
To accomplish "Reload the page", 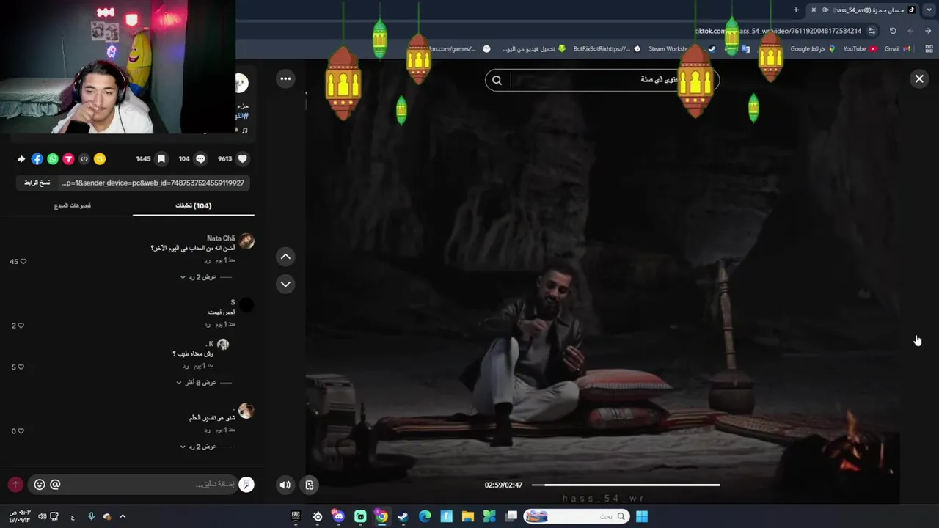I will click(893, 31).
